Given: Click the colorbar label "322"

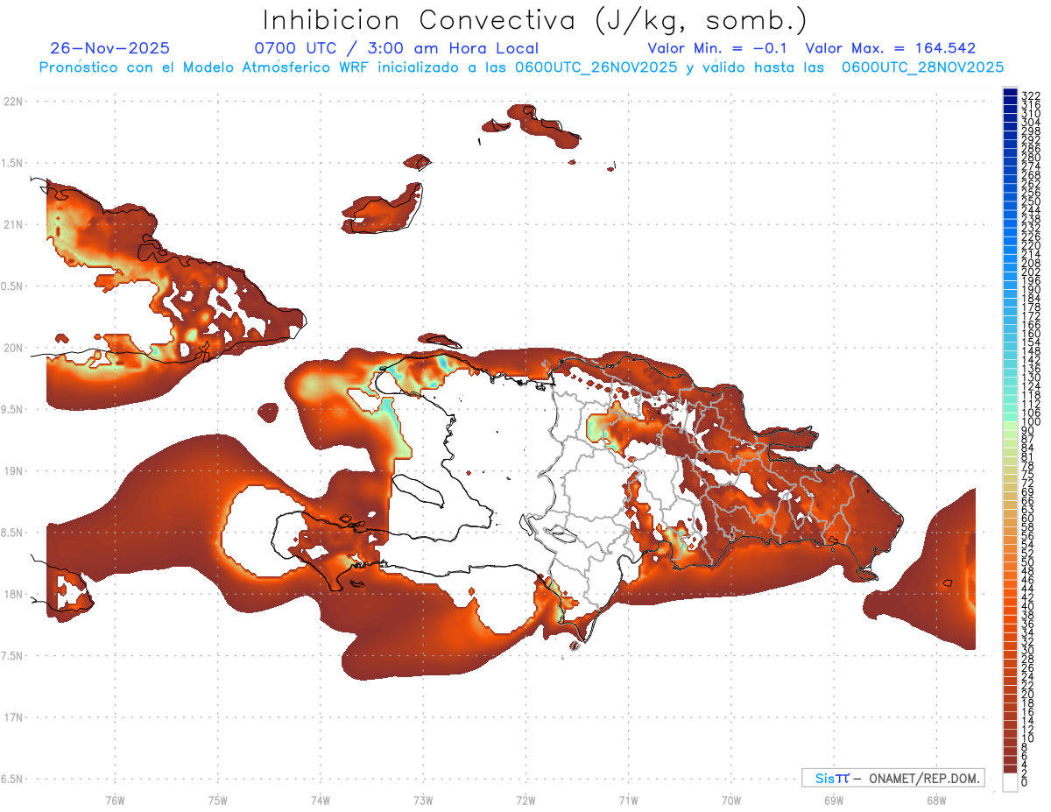Looking at the screenshot, I should click(1030, 95).
